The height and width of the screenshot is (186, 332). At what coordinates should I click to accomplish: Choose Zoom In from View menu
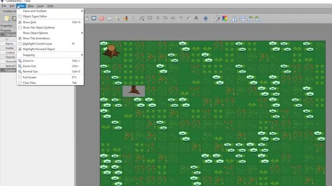click(50, 61)
